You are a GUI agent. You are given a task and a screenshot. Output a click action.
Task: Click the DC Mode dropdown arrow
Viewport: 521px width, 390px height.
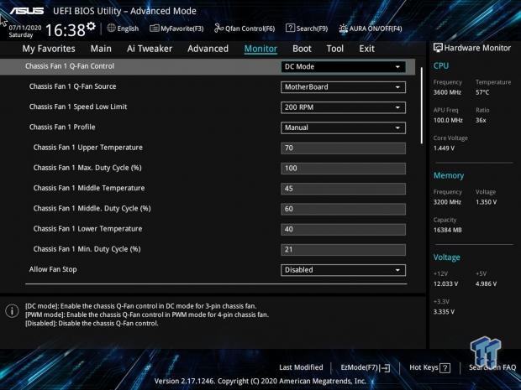tap(397, 67)
